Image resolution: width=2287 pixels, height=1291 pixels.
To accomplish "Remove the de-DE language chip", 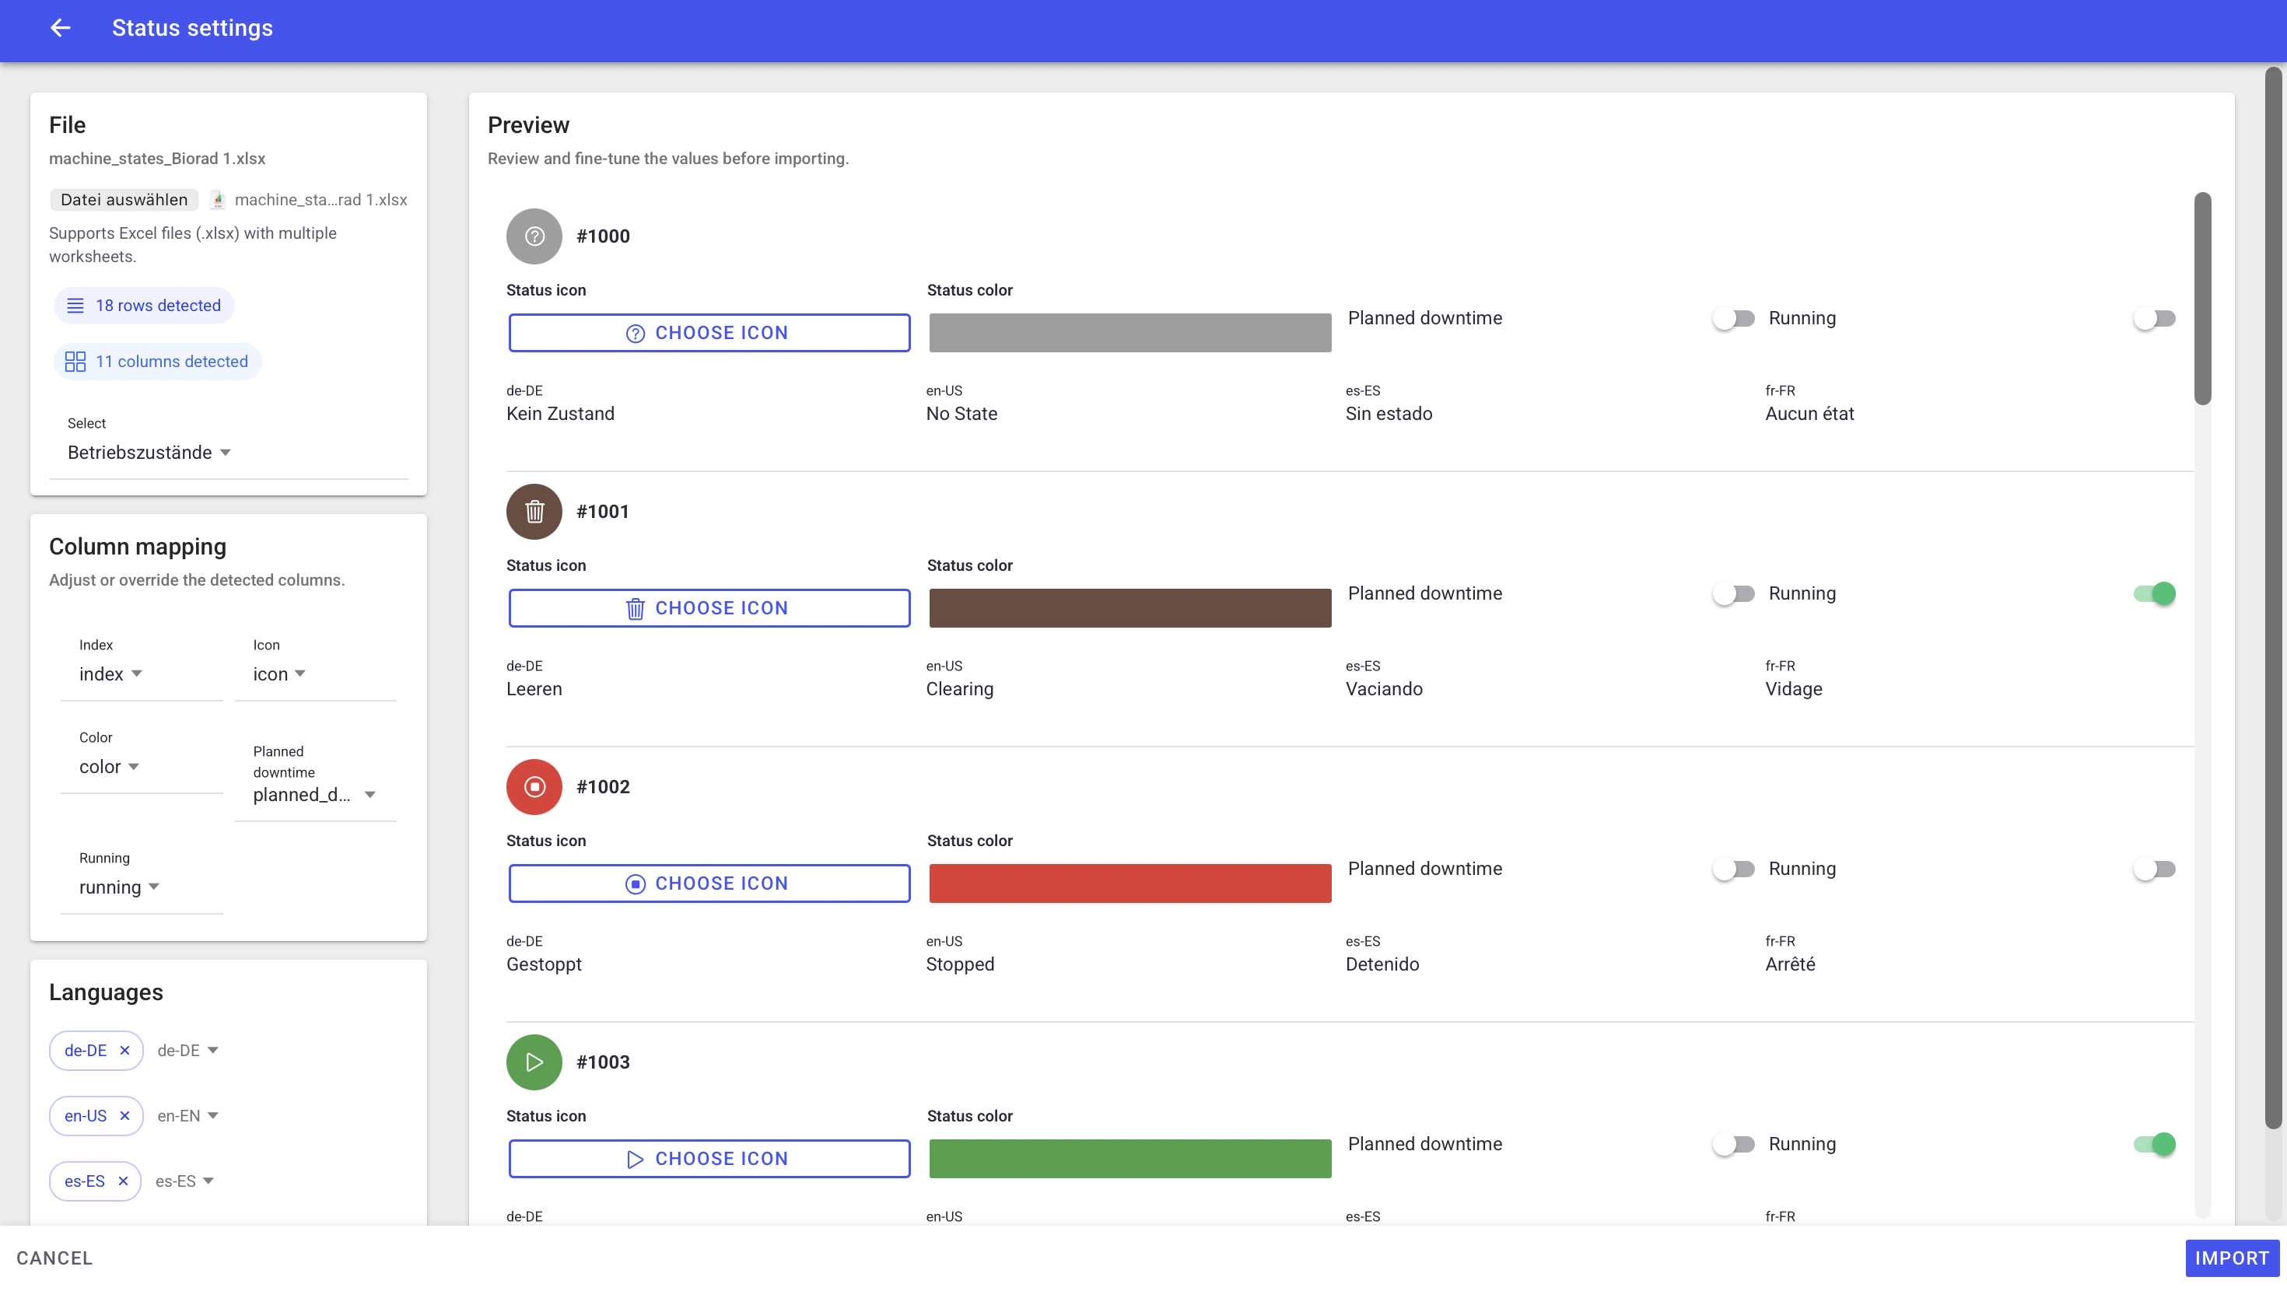I will pyautogui.click(x=124, y=1051).
